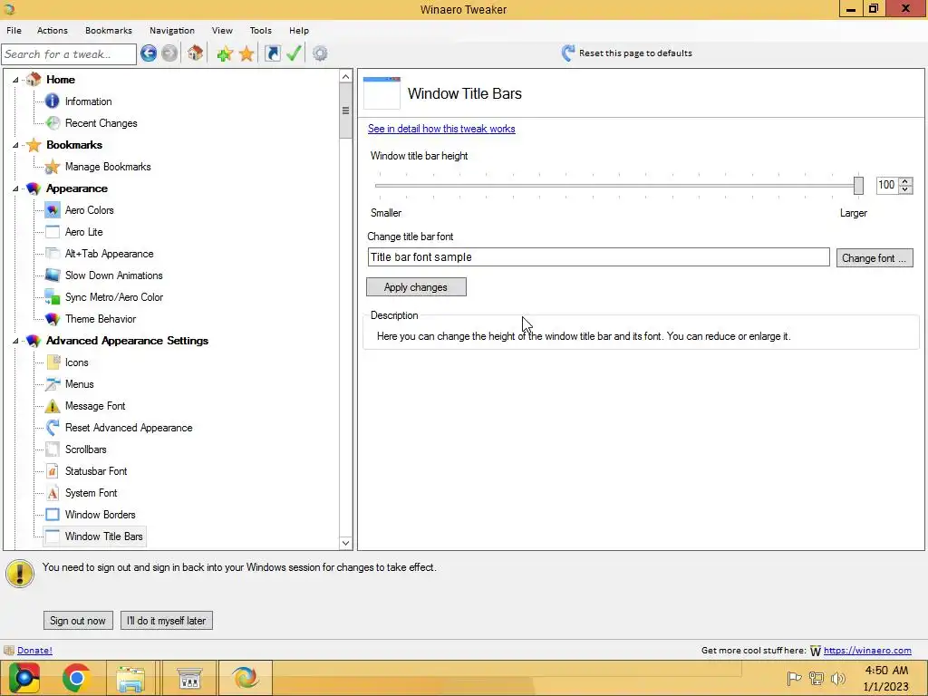The width and height of the screenshot is (928, 696).
Task: Click the Menus tweak icon
Action: click(x=53, y=384)
